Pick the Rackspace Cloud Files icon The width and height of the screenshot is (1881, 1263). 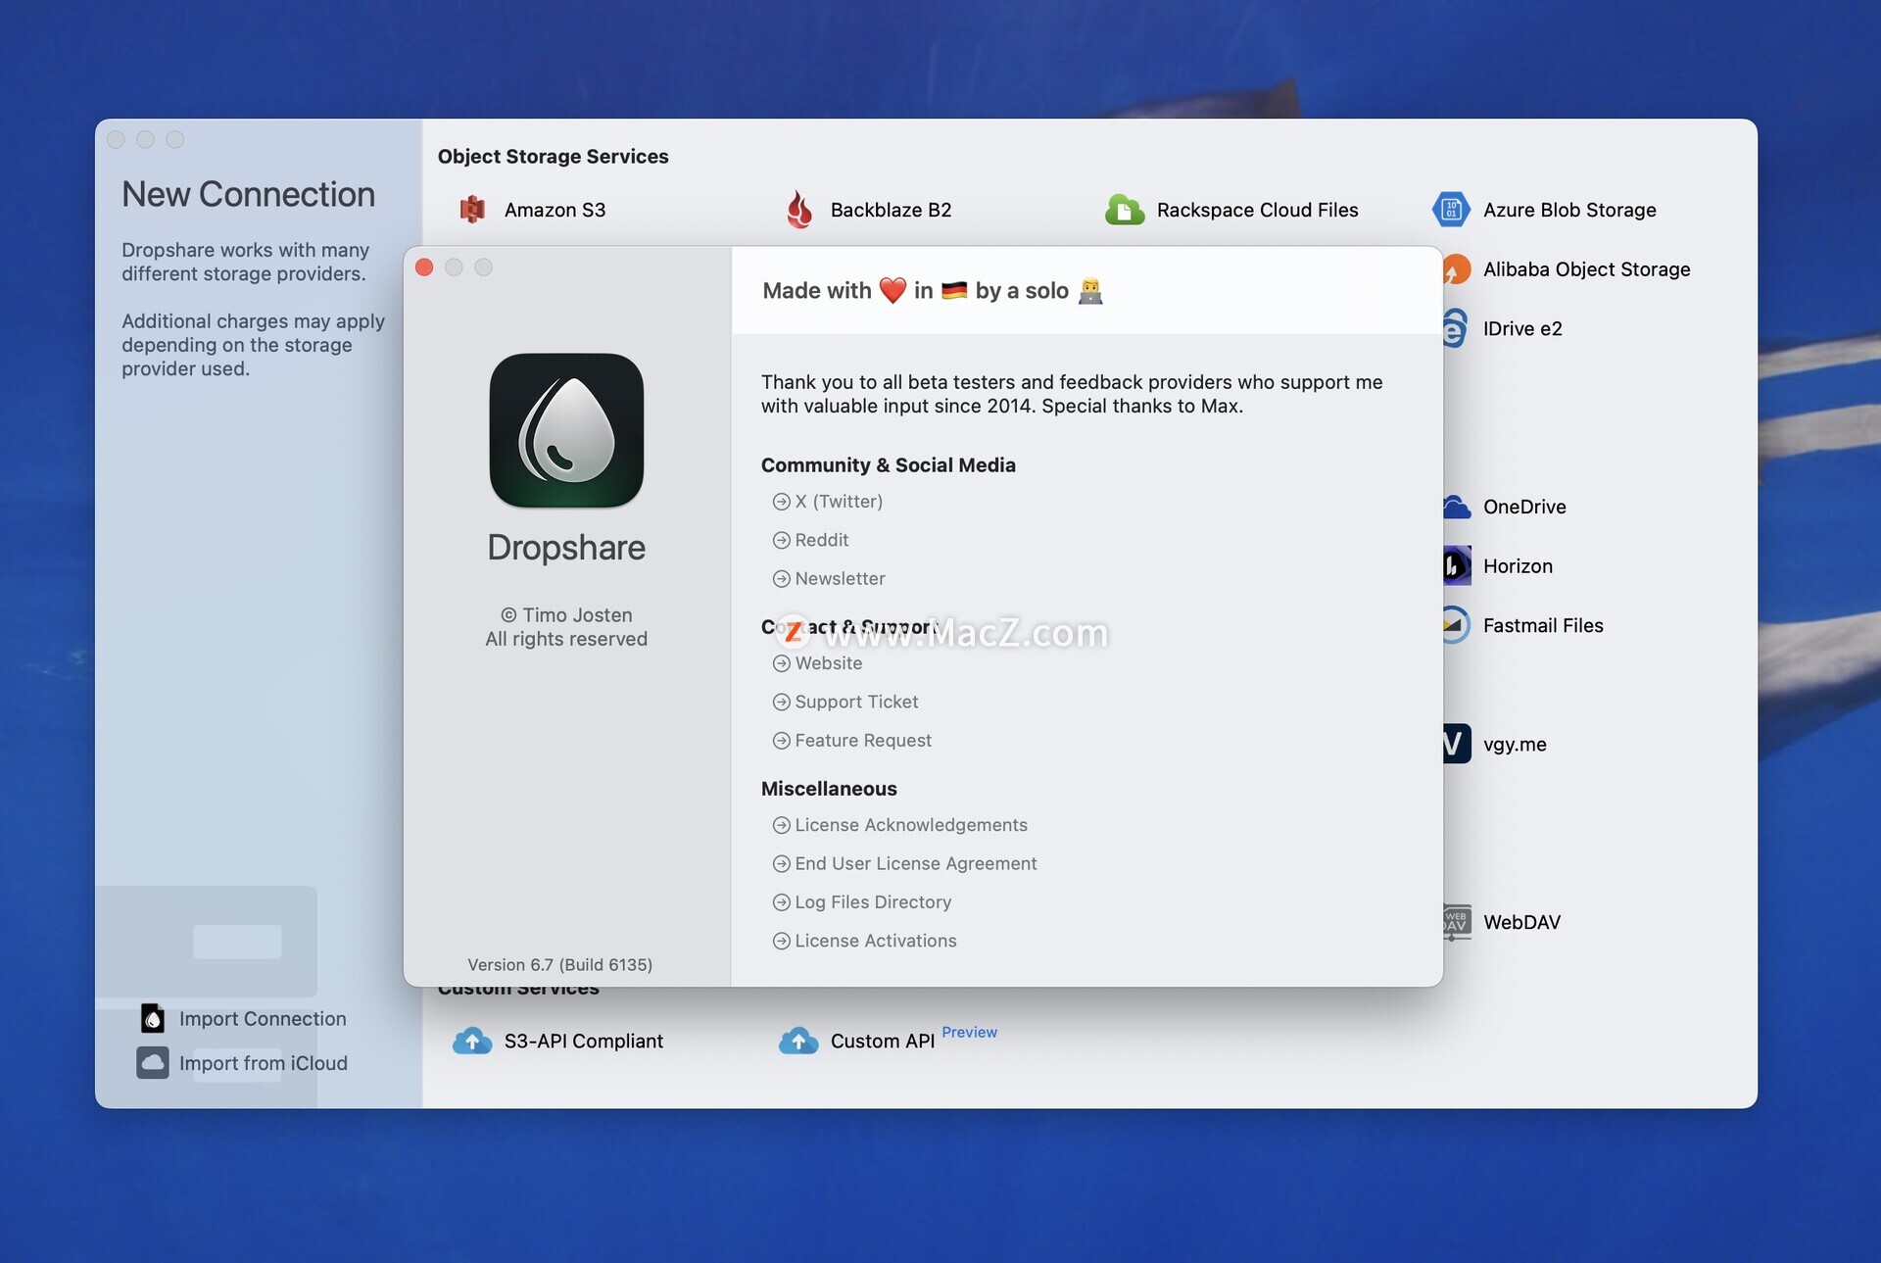click(1125, 210)
